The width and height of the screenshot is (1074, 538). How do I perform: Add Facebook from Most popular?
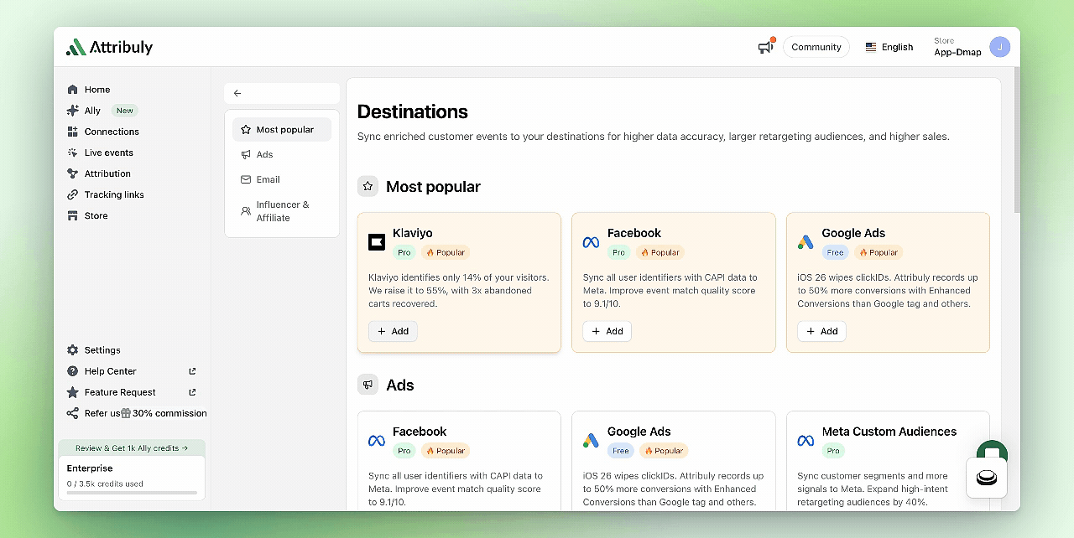[x=607, y=331]
